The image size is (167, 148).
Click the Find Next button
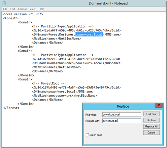152,114
